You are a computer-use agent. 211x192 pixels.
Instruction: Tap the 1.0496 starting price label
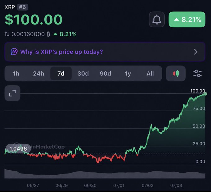[18, 149]
